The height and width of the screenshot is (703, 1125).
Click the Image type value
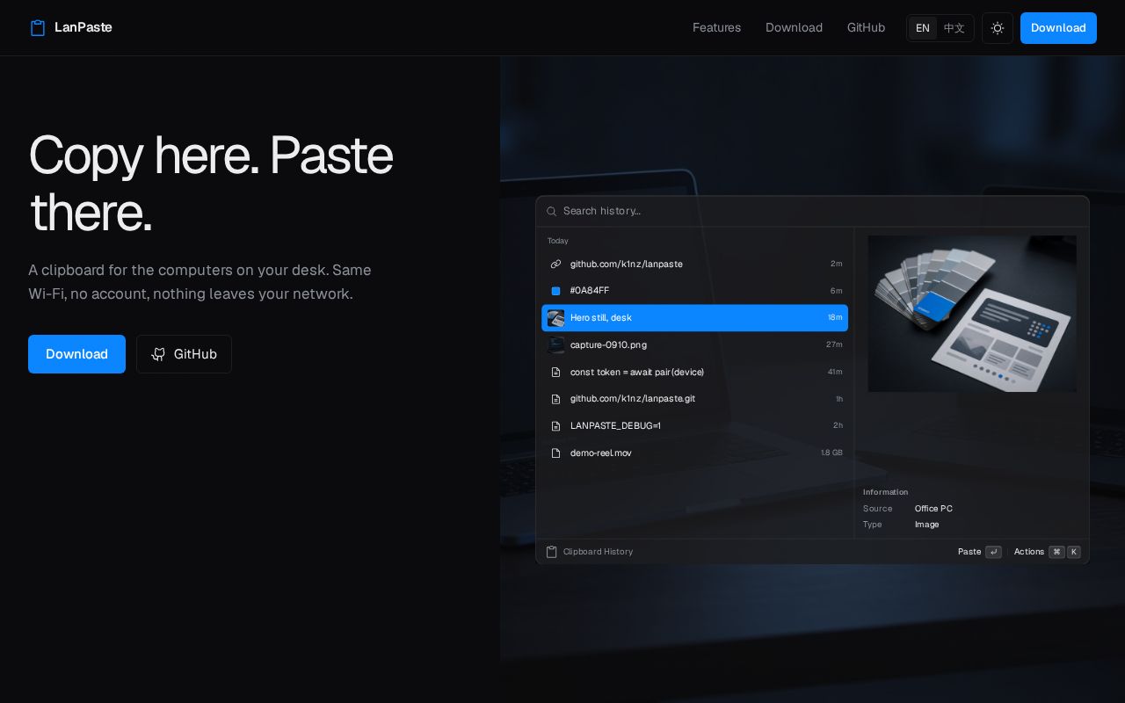point(926,525)
